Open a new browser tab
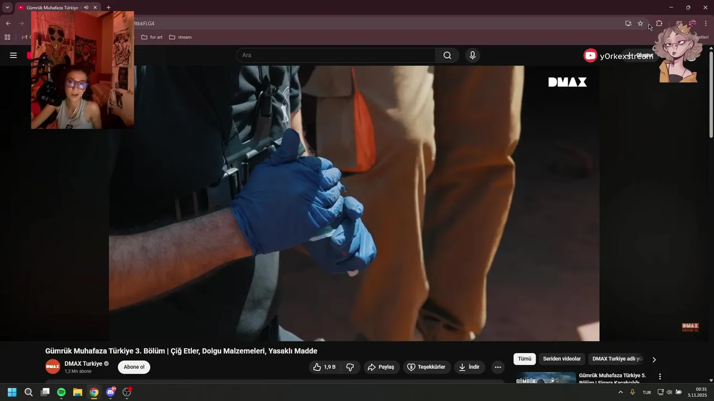 [x=108, y=7]
